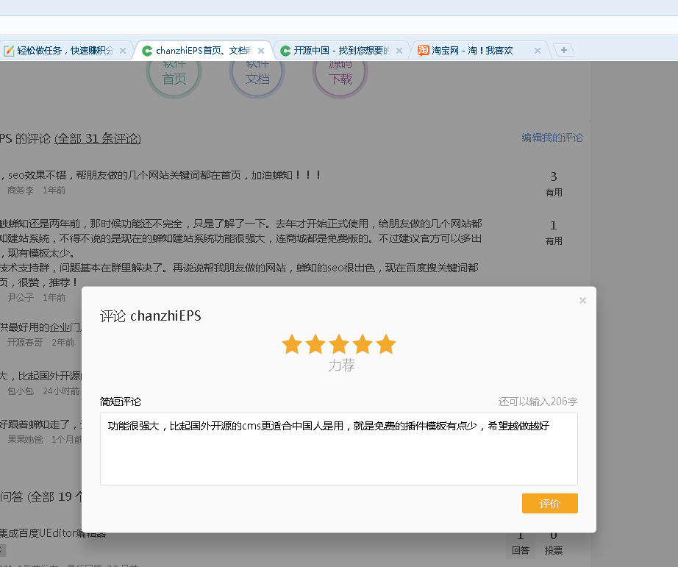
Task: Open 全部 31 条评论 link
Action: pyautogui.click(x=98, y=138)
